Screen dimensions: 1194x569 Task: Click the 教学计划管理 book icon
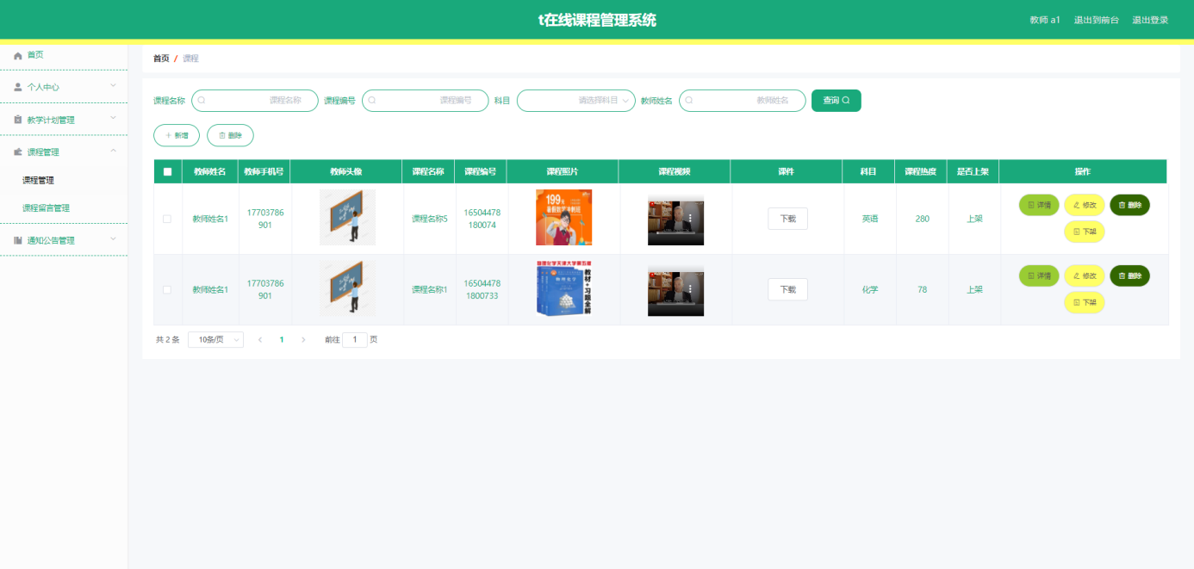pos(16,119)
